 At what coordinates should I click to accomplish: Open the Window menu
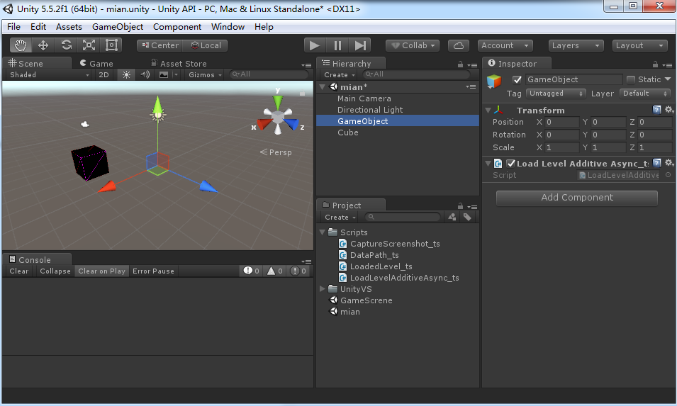coord(228,27)
